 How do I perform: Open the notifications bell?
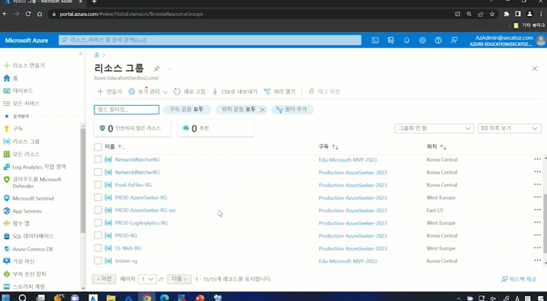pos(407,40)
